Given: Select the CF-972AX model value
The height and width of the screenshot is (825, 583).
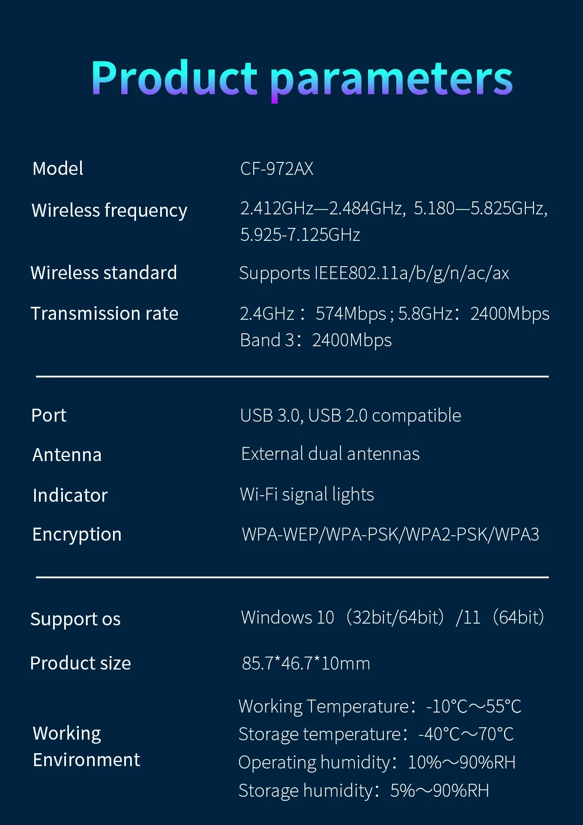Looking at the screenshot, I should pyautogui.click(x=277, y=169).
